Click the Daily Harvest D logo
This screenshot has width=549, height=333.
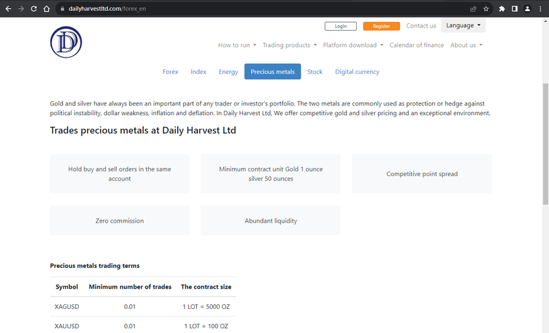pyautogui.click(x=66, y=42)
